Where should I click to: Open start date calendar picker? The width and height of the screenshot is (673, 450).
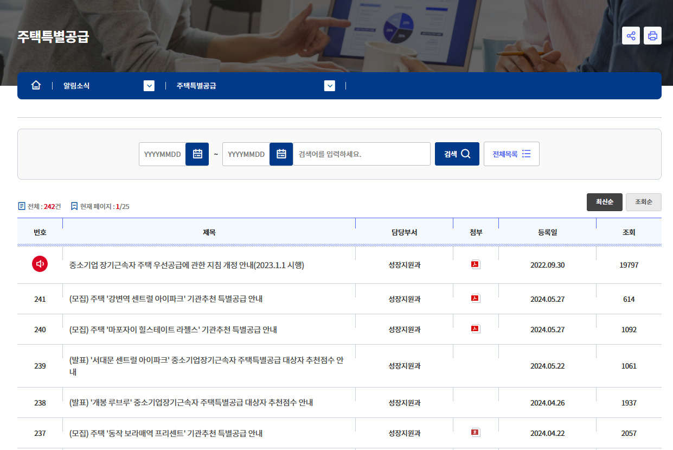coord(197,154)
